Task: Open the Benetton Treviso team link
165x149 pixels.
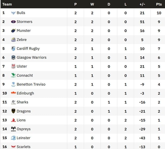Action: point(31,84)
